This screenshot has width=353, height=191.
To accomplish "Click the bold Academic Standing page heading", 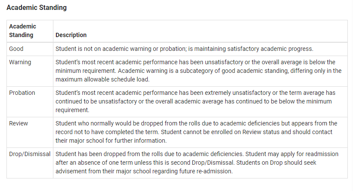I will [37, 8].
